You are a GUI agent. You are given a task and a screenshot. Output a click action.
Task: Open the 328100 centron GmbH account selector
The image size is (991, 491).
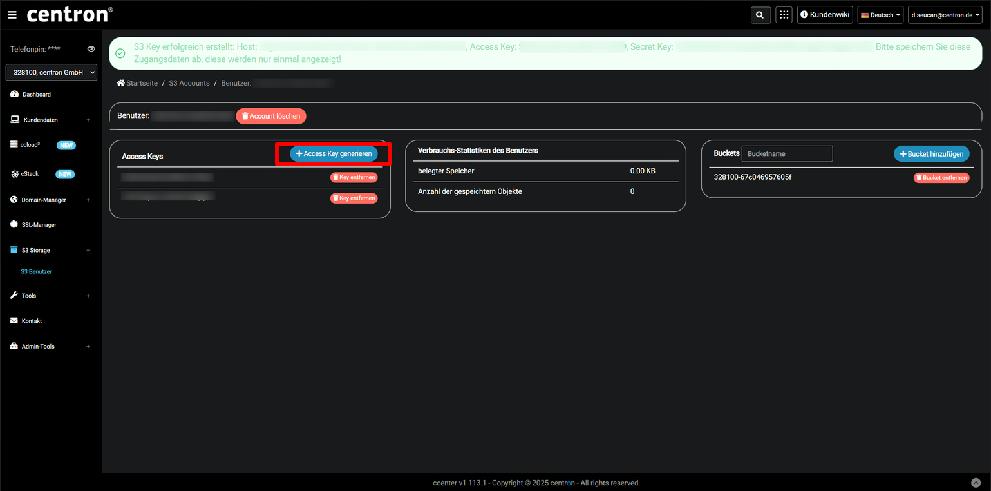point(51,72)
